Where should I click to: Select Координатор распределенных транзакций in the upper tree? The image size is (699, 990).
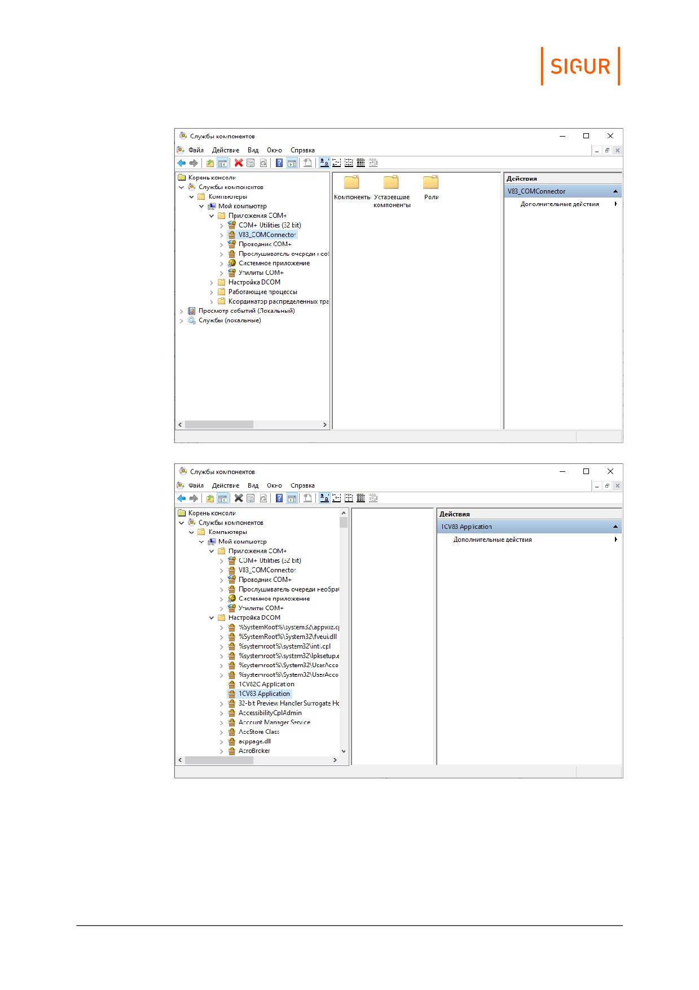(278, 301)
